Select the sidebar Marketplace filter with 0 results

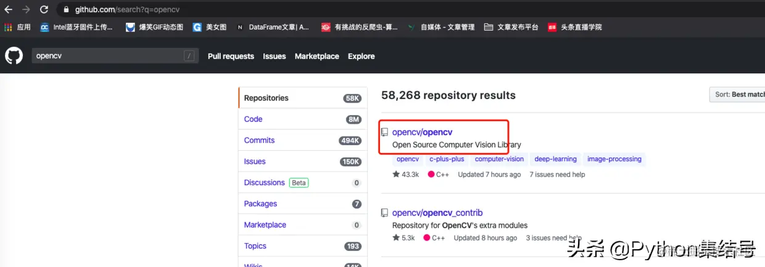click(x=303, y=225)
